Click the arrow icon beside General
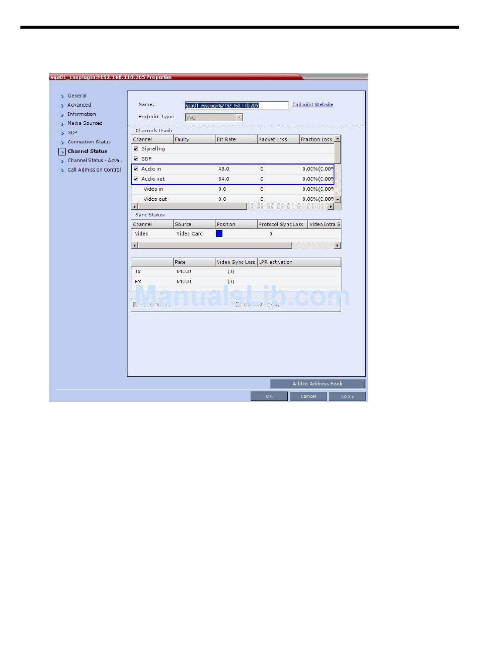 [62, 96]
